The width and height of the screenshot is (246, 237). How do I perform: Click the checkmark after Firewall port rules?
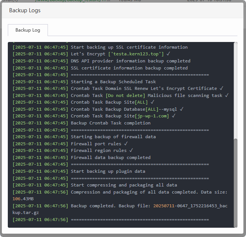tap(126, 143)
